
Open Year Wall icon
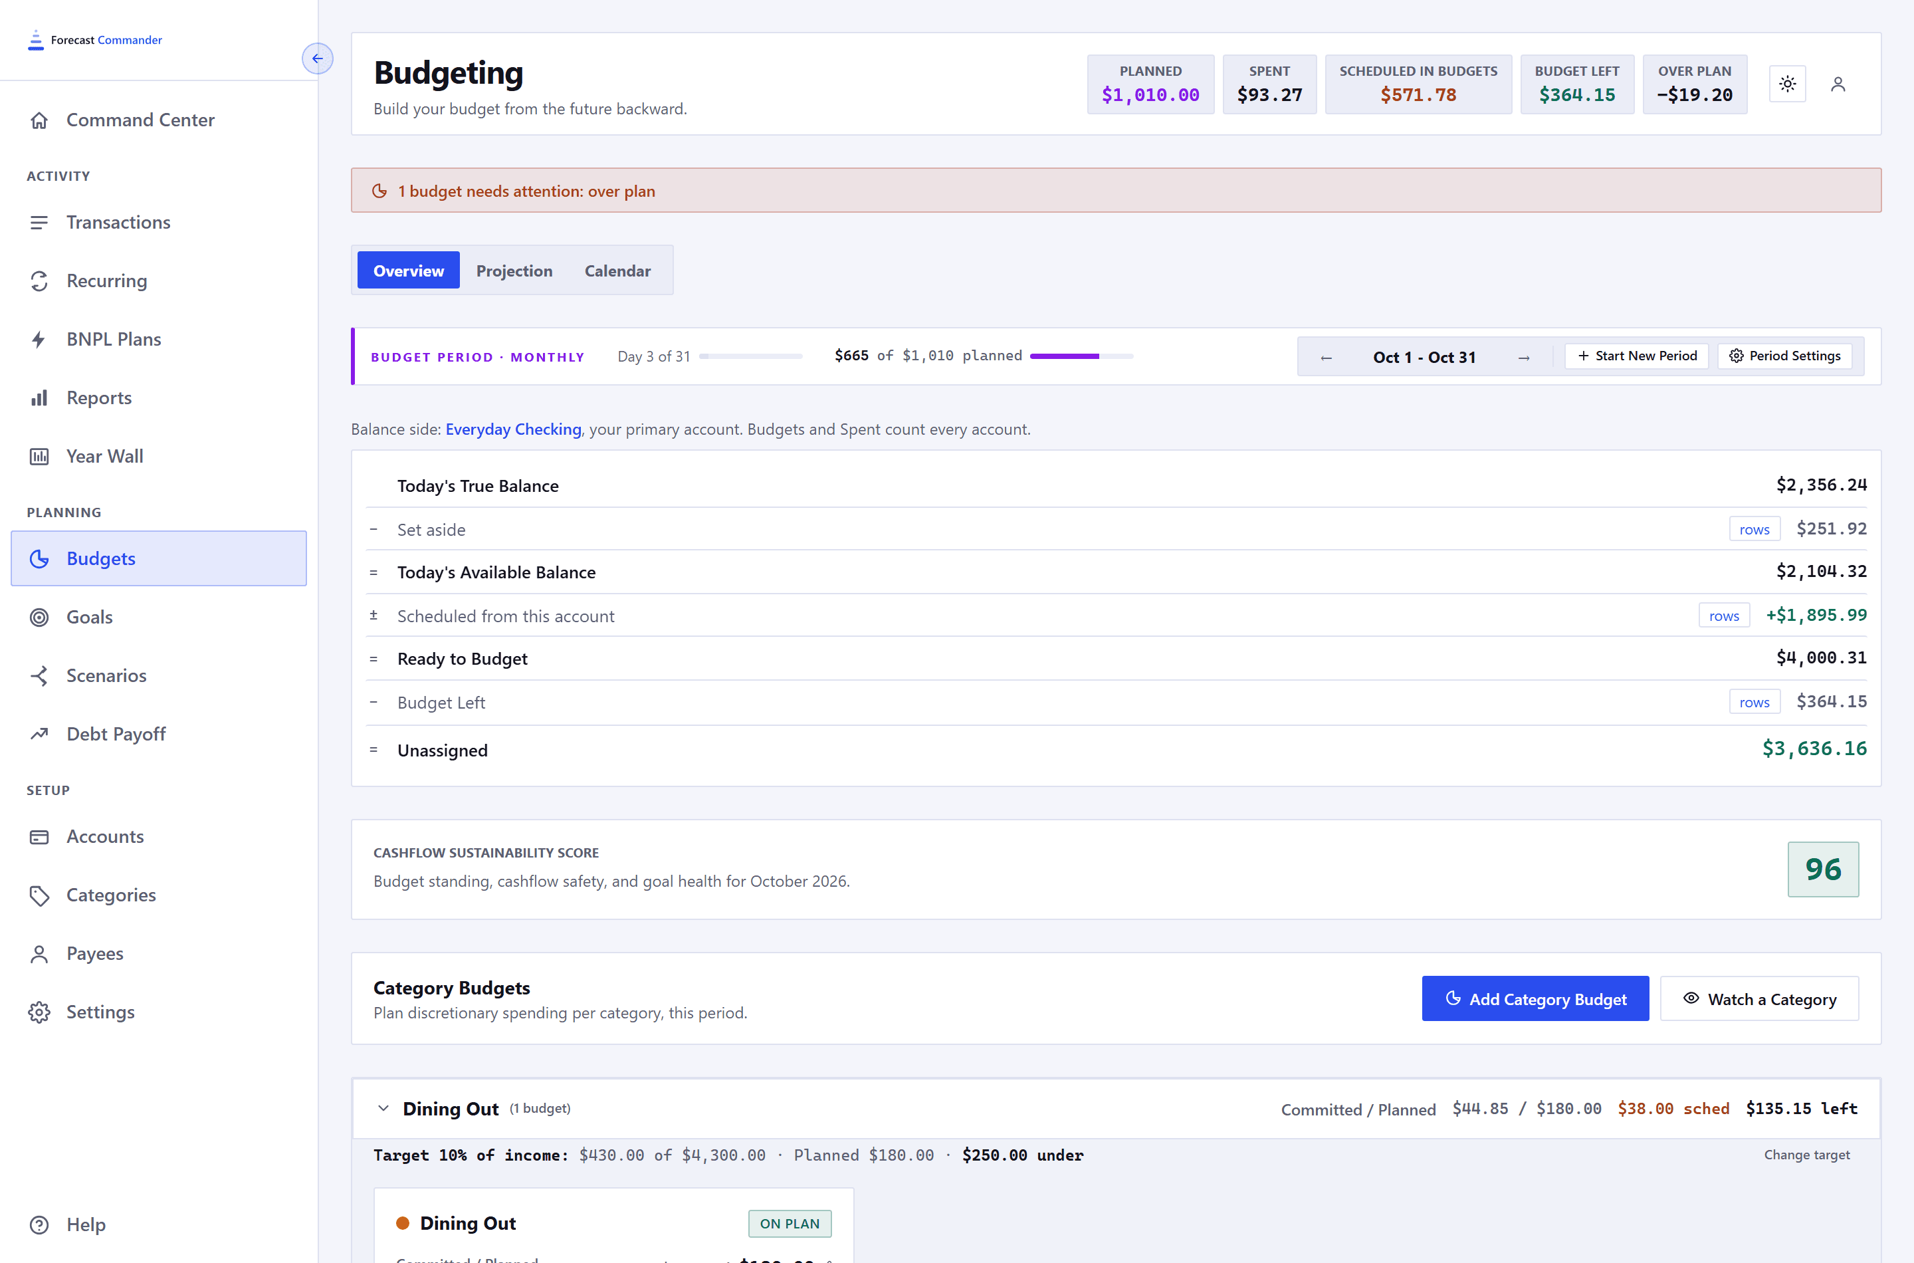click(39, 457)
